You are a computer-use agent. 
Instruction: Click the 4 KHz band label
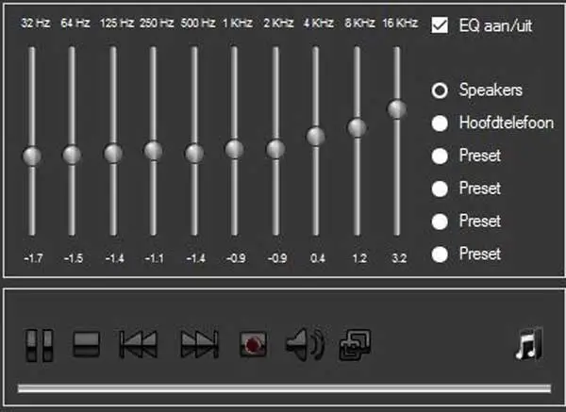319,23
